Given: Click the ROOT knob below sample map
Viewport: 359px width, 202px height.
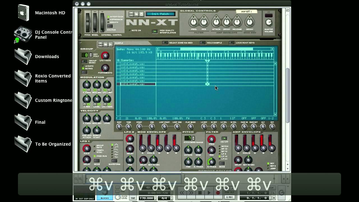Looking at the screenshot, I should pos(119,127).
